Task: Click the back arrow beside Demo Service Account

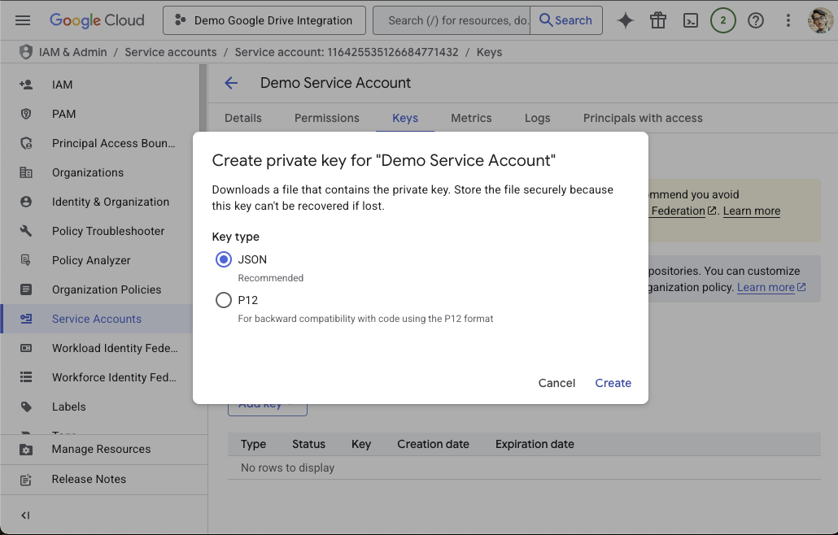Action: pos(231,83)
